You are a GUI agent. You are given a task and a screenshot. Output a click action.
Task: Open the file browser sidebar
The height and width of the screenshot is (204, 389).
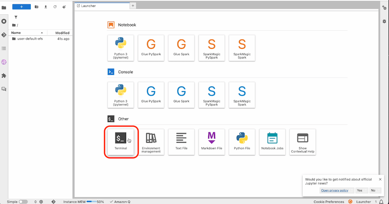(x=4, y=8)
